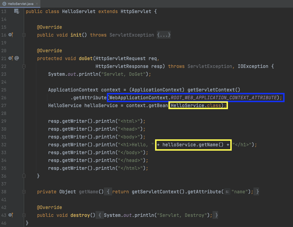Screen dimensions: 293x227
Task: Click the @ annotation gutter icon
Action: coord(17,58)
